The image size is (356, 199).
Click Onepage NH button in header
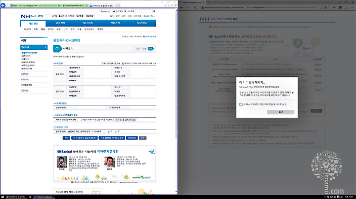[x=106, y=11]
